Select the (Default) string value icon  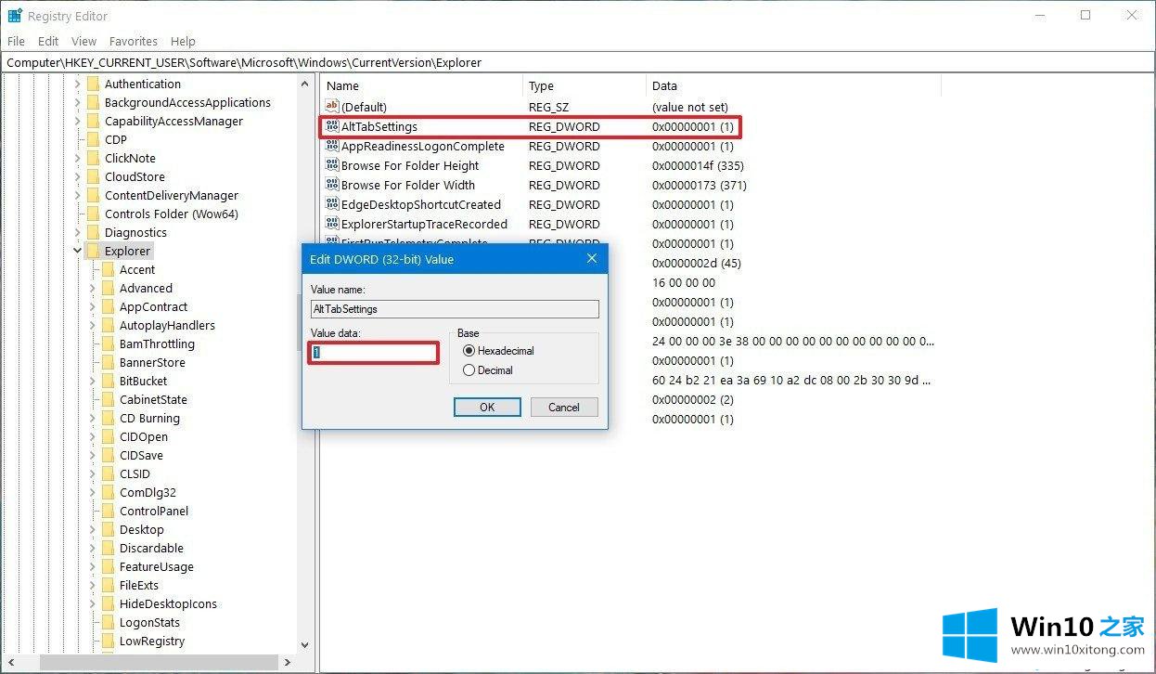332,107
